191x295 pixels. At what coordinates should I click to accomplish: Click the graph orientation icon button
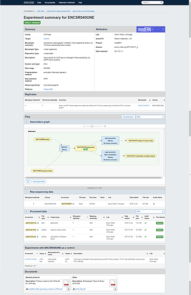28,181
